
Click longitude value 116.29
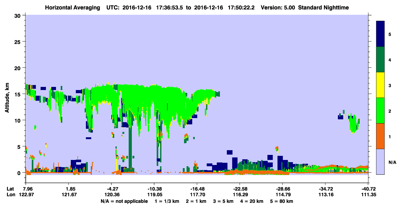point(240,195)
